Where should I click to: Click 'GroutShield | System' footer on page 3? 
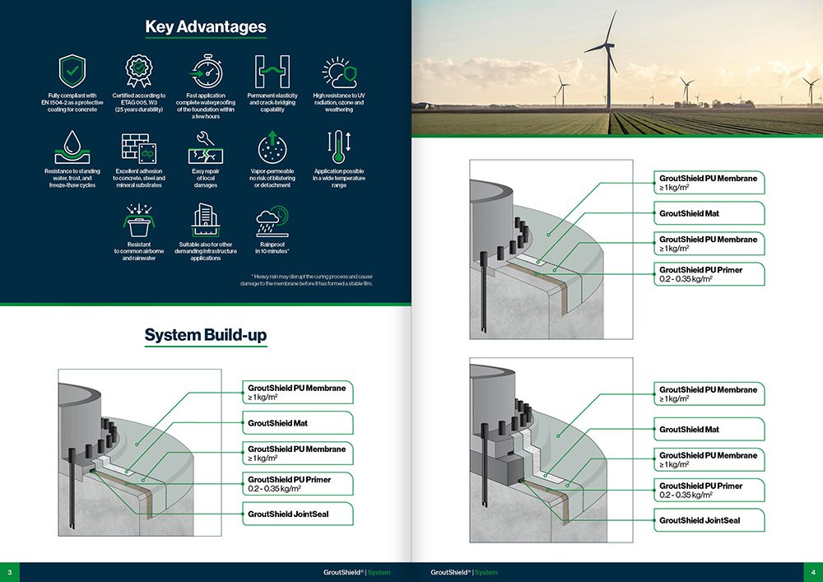tap(357, 573)
